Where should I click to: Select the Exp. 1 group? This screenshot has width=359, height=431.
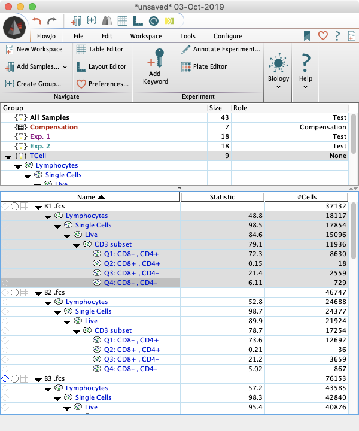pyautogui.click(x=175, y=136)
